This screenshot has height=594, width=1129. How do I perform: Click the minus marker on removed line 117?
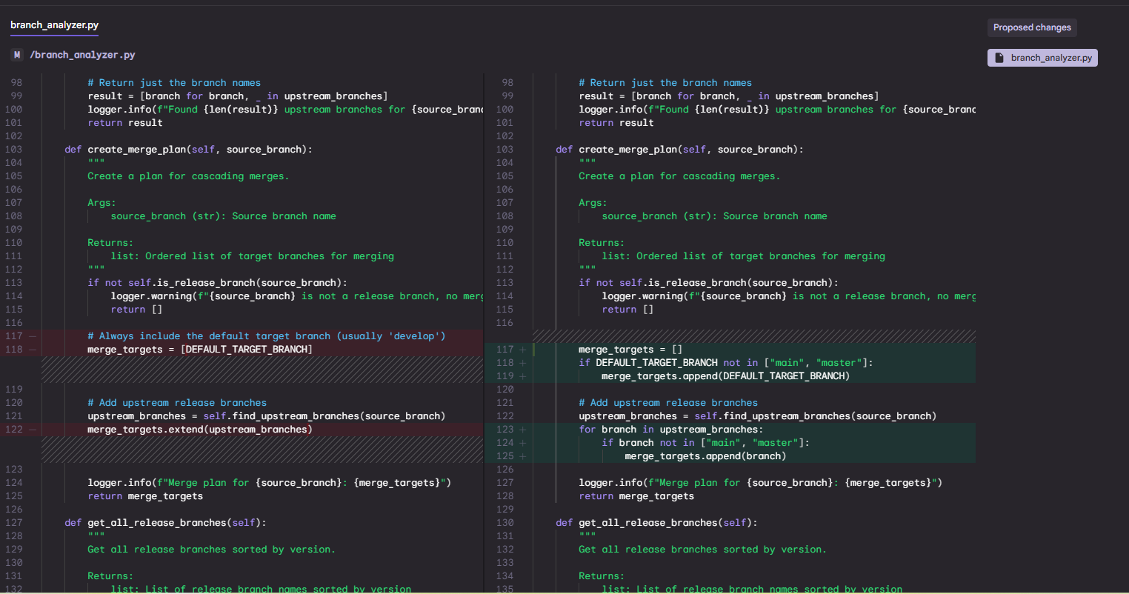point(33,336)
